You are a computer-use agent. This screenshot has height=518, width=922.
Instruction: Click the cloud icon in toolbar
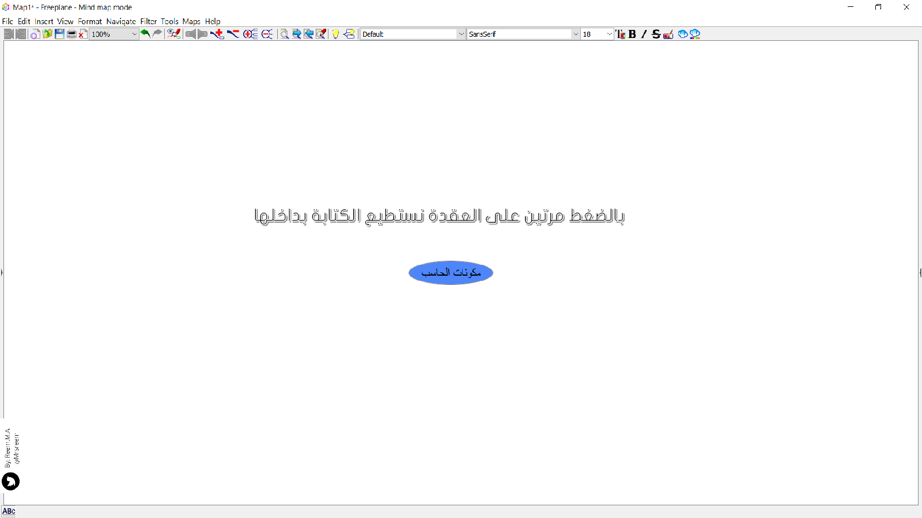683,35
